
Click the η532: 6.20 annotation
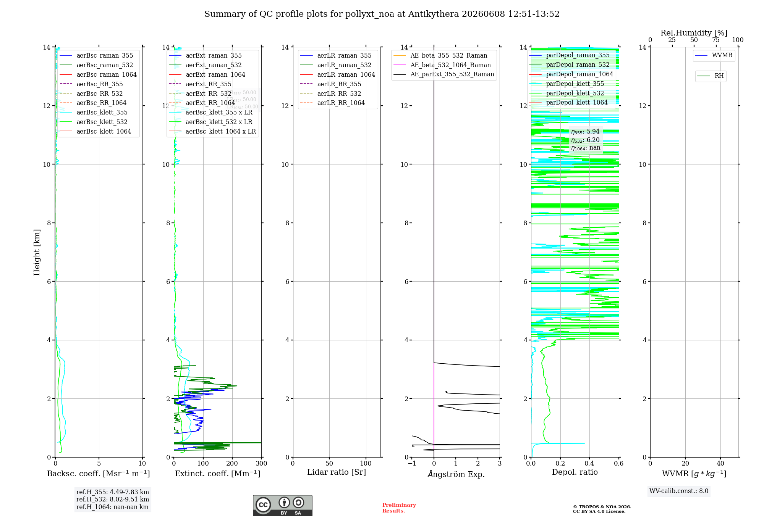coord(585,140)
